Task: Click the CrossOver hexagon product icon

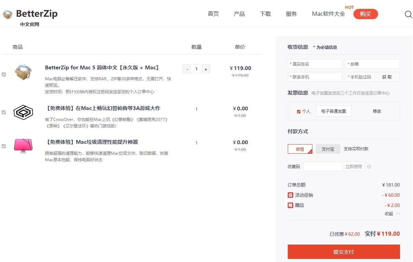Action: point(23,112)
